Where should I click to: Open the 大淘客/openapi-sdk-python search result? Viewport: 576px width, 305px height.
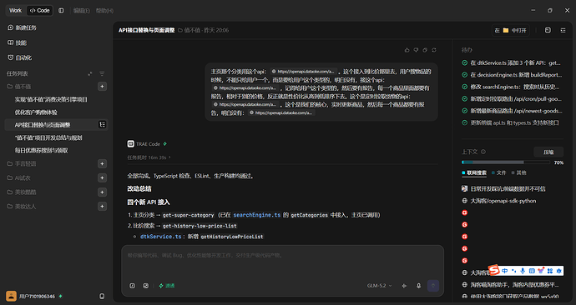[x=503, y=201]
